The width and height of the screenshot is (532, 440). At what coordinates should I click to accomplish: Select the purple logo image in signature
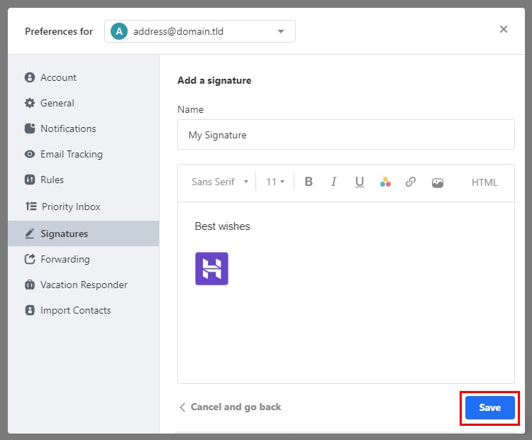211,269
